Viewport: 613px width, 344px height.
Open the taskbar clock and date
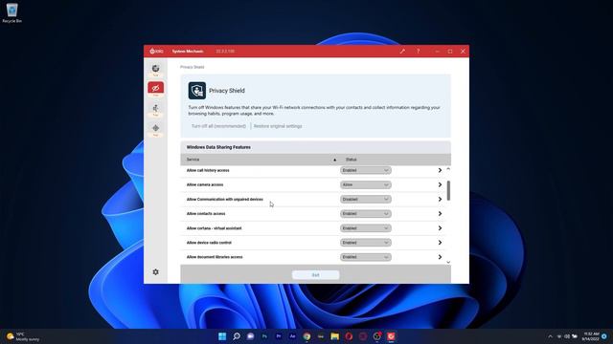point(590,336)
